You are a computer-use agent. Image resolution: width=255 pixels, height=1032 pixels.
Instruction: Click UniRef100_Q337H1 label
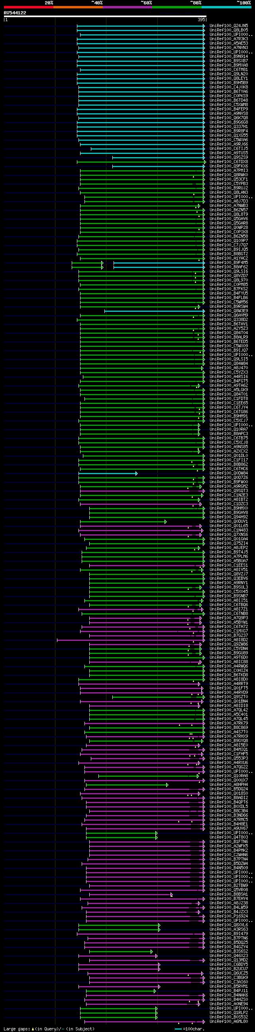(x=229, y=126)
